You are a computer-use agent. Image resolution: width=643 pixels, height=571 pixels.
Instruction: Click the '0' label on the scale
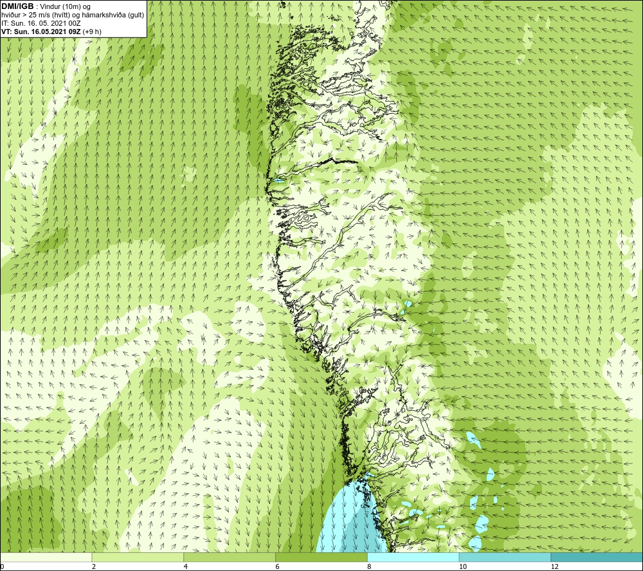click(2, 566)
